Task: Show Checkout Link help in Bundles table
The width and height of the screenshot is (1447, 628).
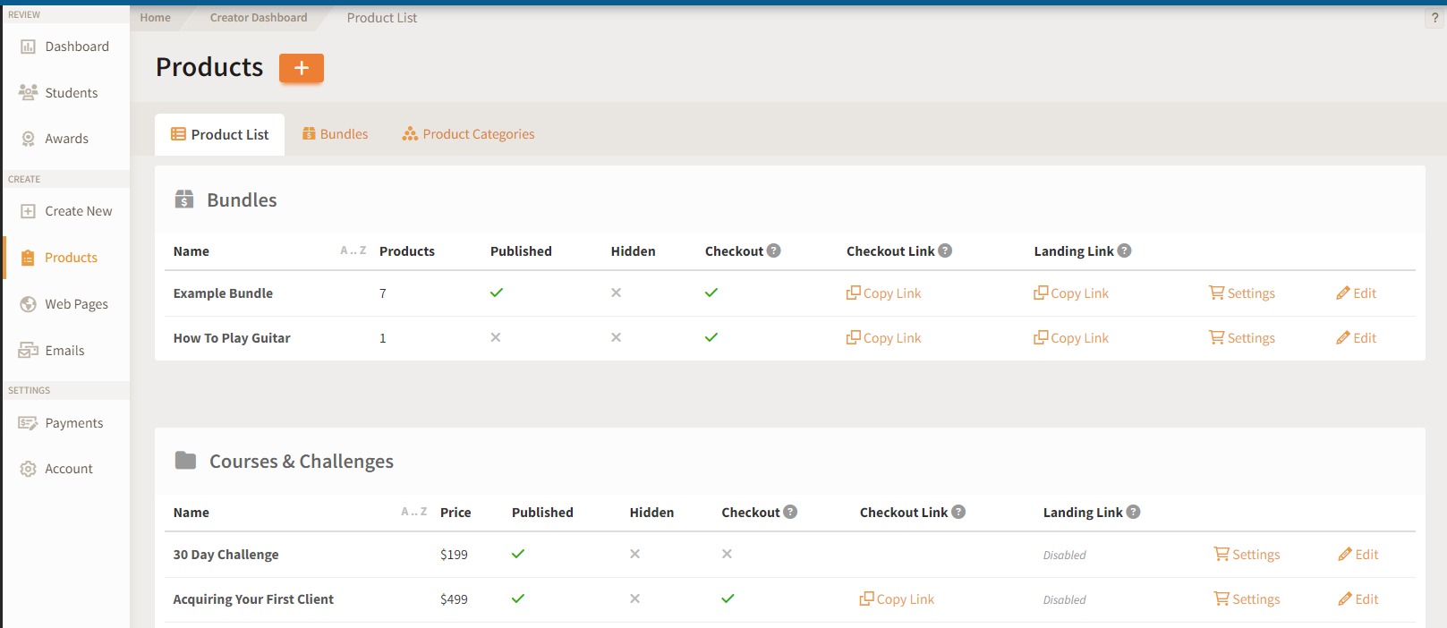Action: click(x=945, y=250)
